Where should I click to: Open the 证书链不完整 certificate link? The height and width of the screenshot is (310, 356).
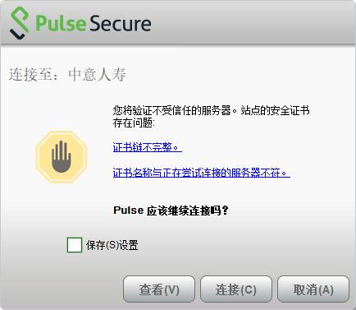pyautogui.click(x=147, y=147)
